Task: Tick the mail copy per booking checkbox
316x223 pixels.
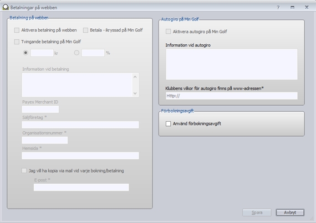Action: point(24,171)
